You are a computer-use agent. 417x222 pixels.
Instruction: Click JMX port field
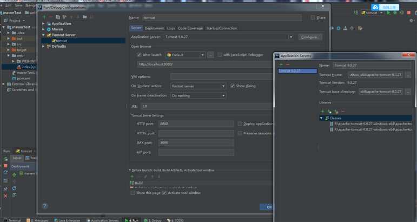[x=196, y=143]
